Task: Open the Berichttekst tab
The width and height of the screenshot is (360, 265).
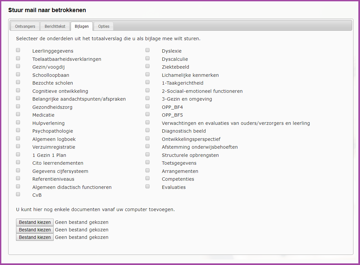Action: 55,26
